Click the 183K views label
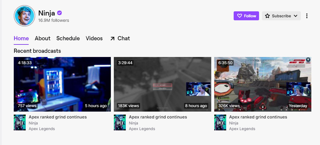This screenshot has height=145, width=320. click(128, 106)
